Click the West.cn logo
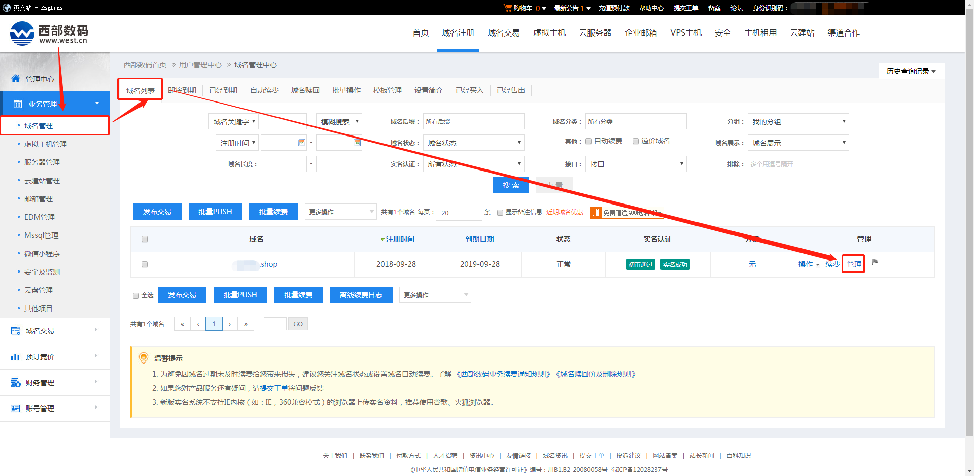 pyautogui.click(x=49, y=33)
